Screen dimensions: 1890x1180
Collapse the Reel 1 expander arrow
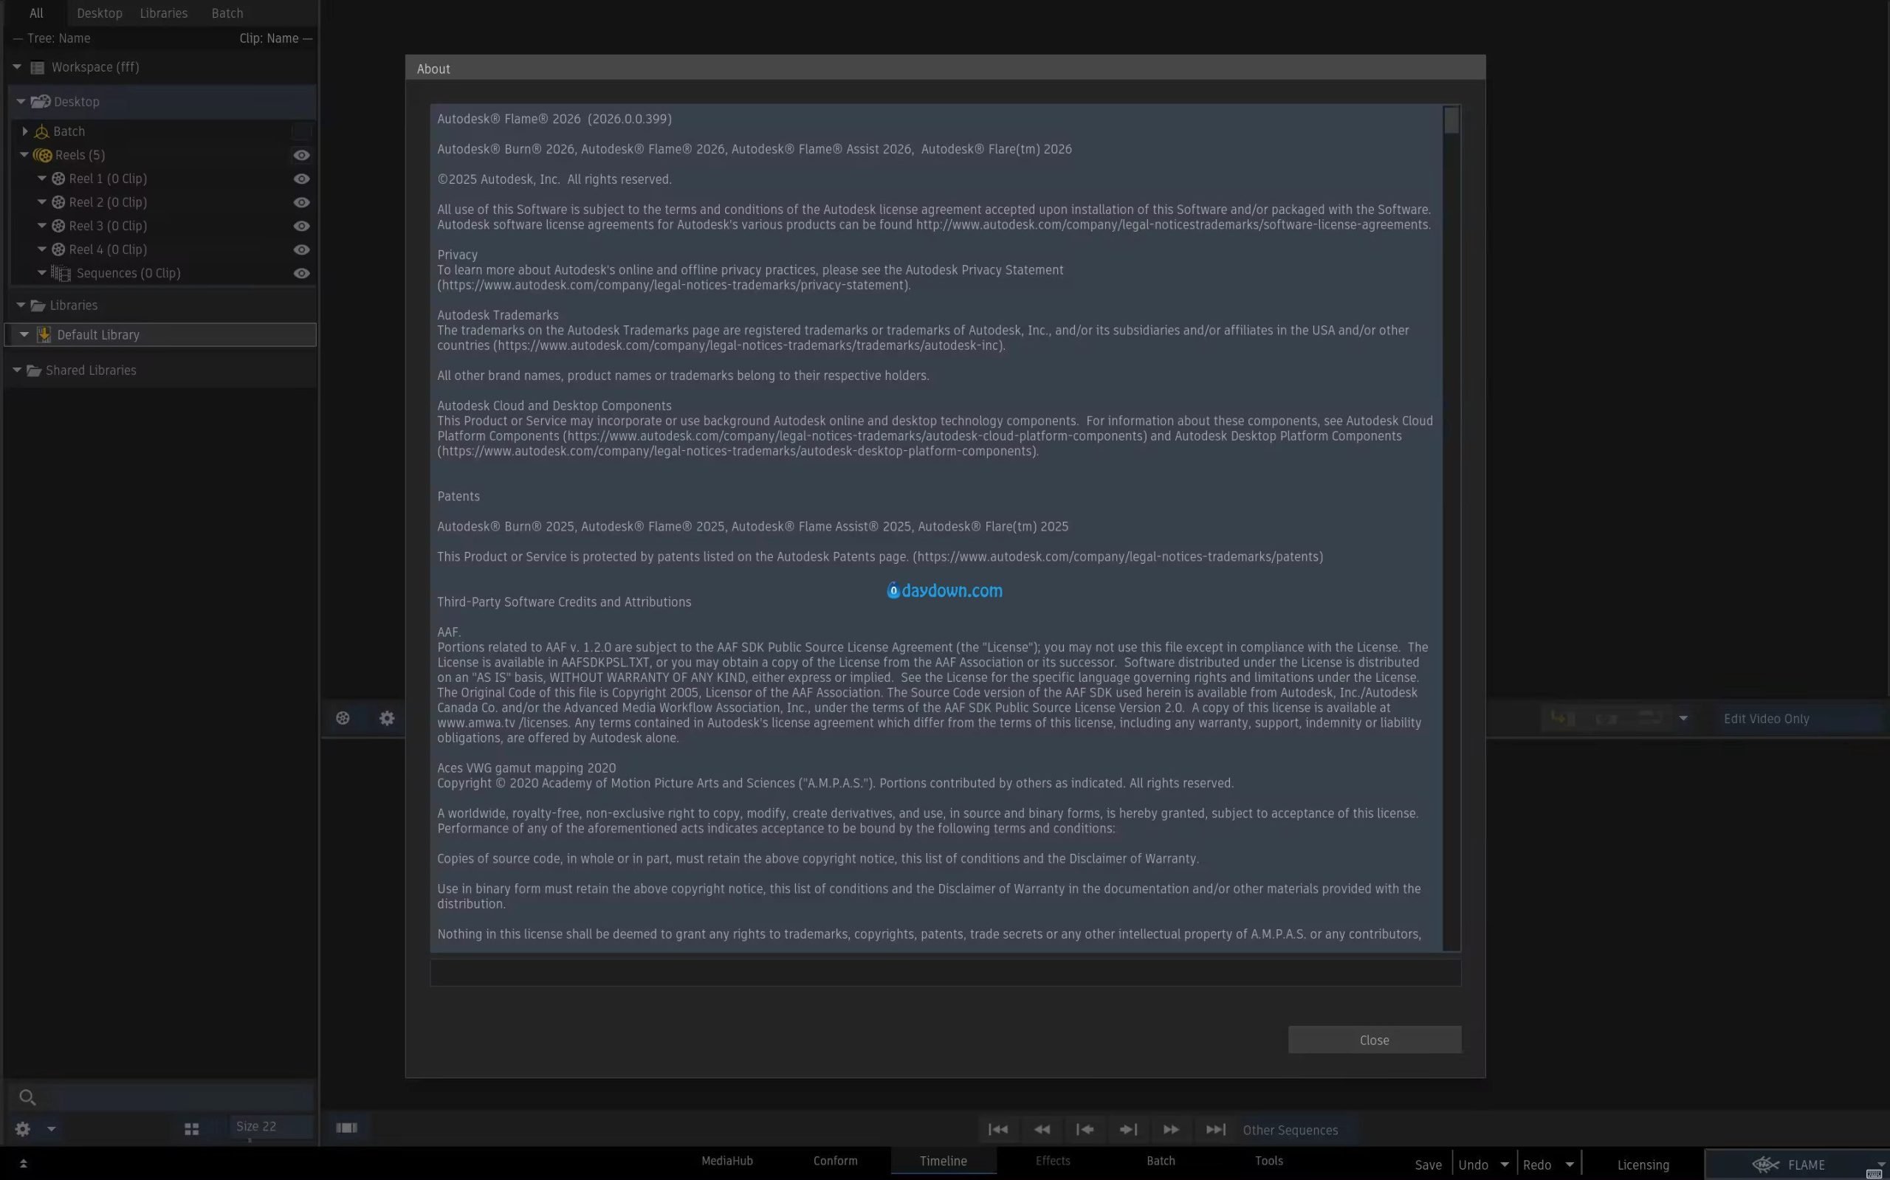pos(42,178)
